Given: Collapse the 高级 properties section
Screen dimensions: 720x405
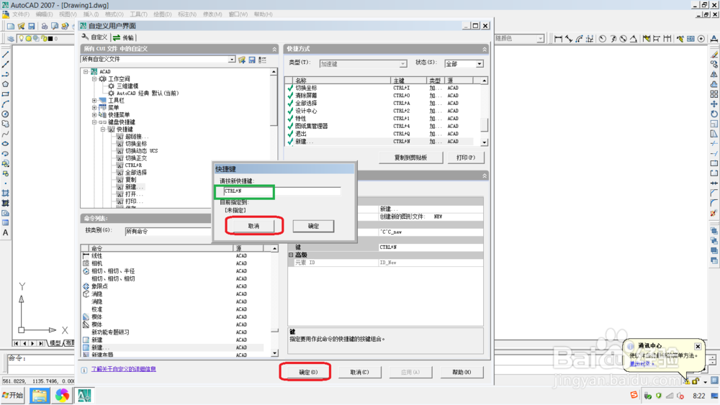Looking at the screenshot, I should (291, 255).
